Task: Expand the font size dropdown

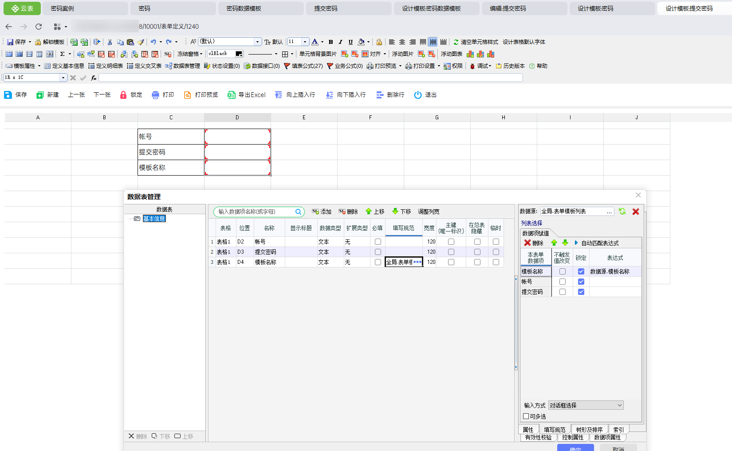Action: [305, 42]
